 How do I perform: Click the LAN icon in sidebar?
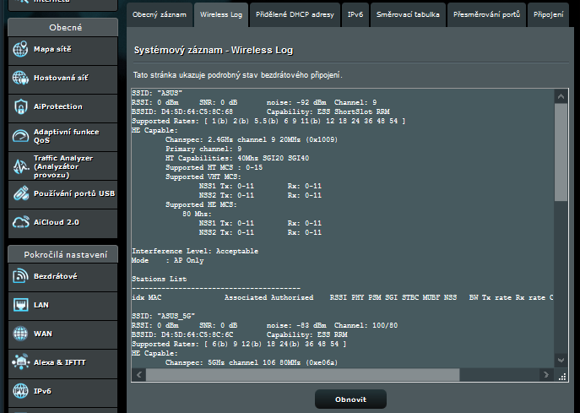coord(20,305)
